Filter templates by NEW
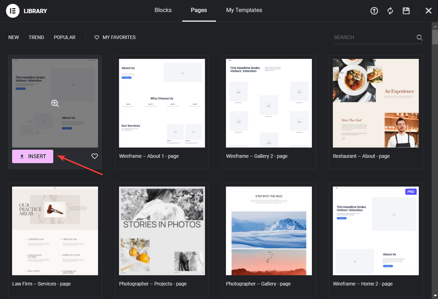 (x=13, y=37)
